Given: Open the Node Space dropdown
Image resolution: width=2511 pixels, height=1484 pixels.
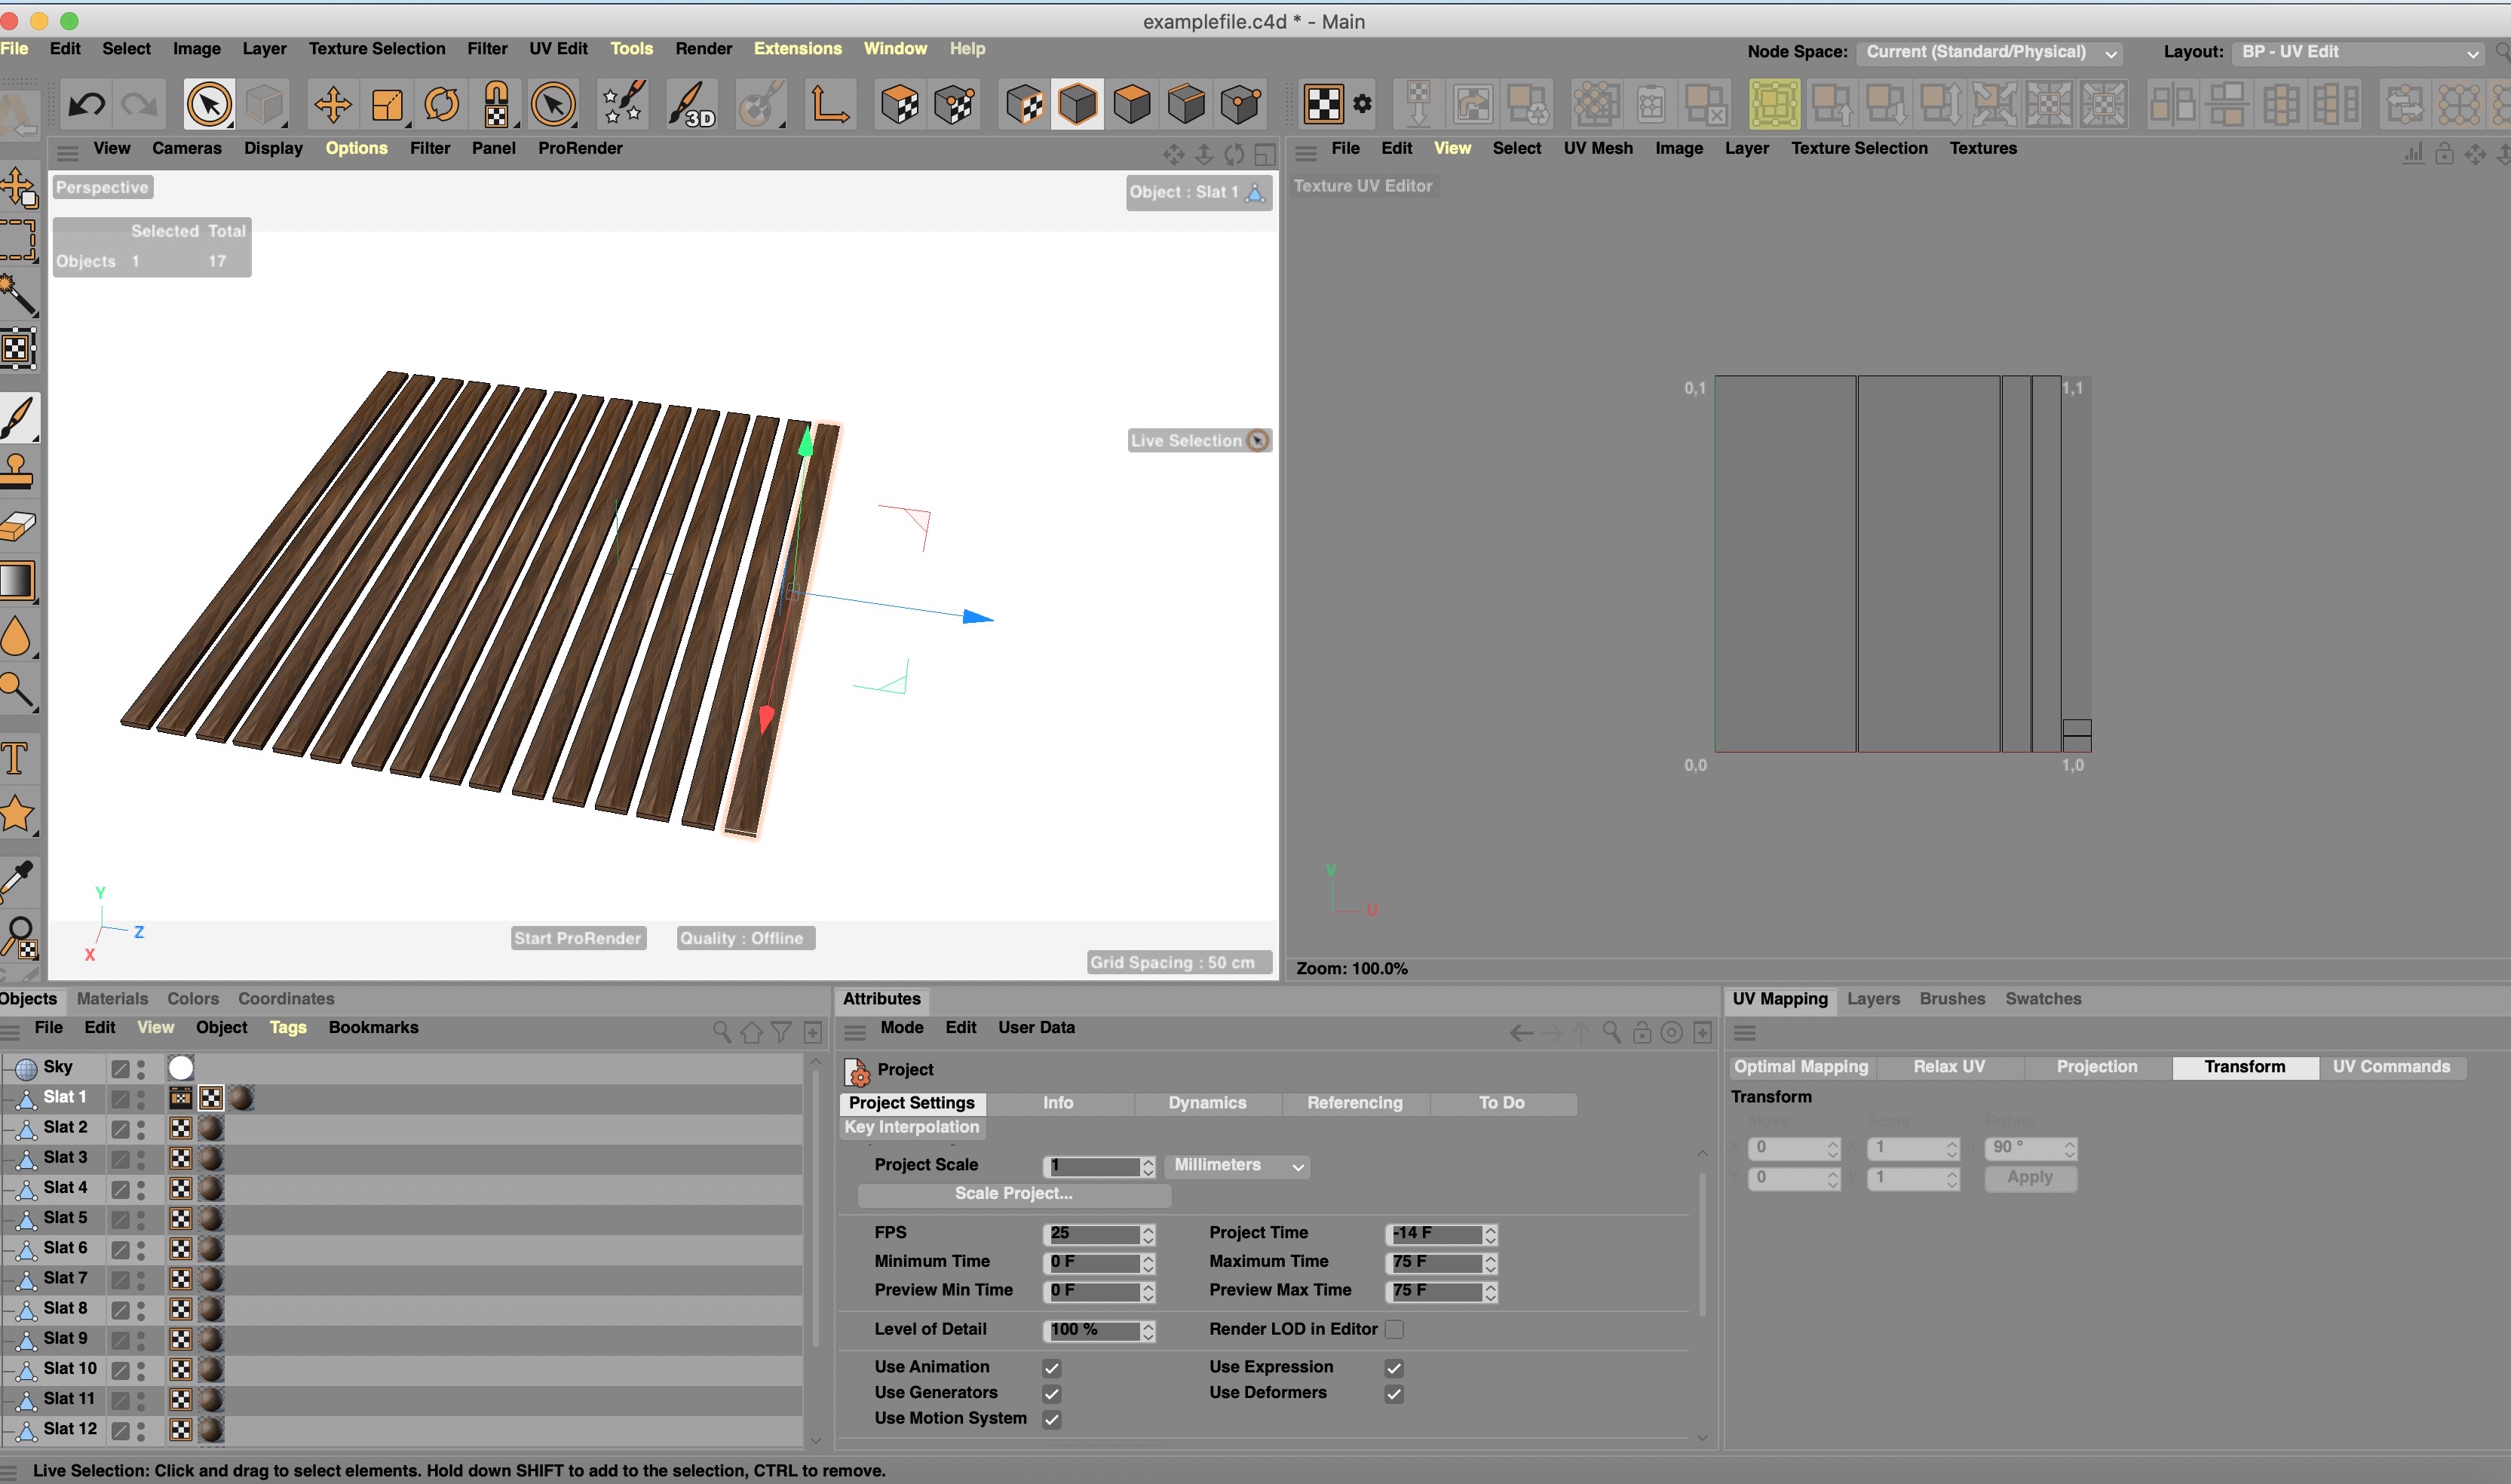Looking at the screenshot, I should click(1989, 52).
